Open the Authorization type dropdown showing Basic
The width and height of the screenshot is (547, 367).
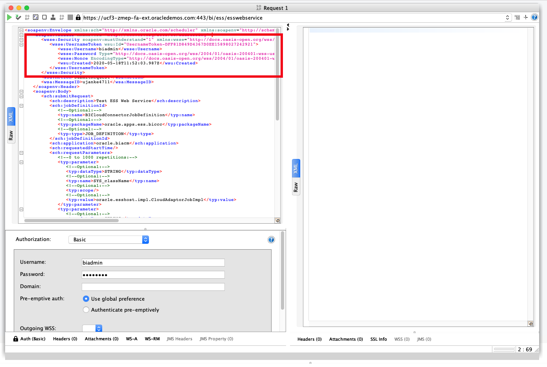click(x=108, y=239)
